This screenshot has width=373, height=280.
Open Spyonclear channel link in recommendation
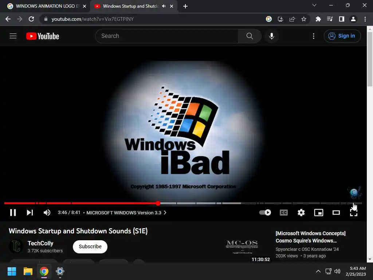pos(307,249)
